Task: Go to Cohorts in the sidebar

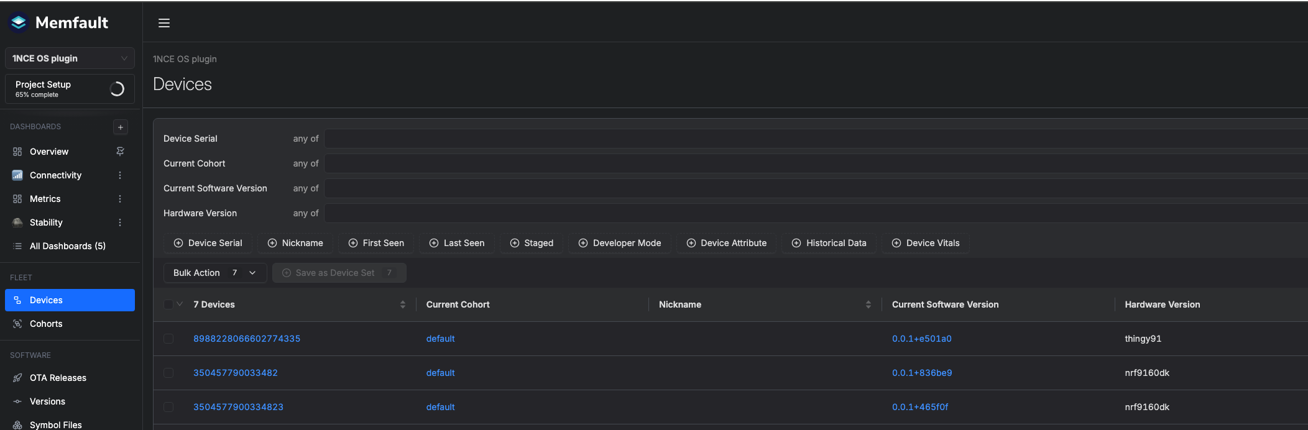Action: pyautogui.click(x=46, y=324)
